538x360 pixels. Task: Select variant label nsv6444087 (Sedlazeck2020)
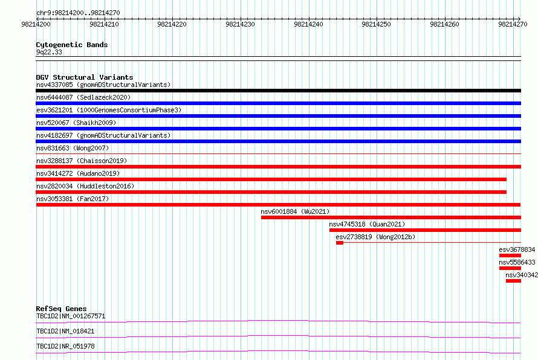pyautogui.click(x=83, y=97)
